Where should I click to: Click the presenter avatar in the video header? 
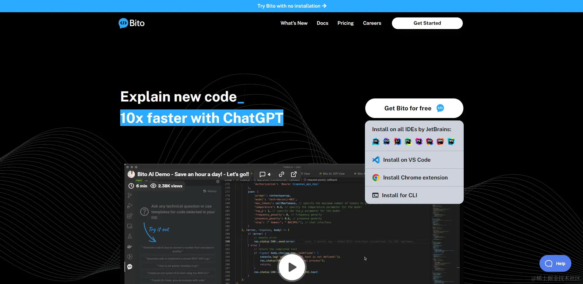pyautogui.click(x=131, y=174)
